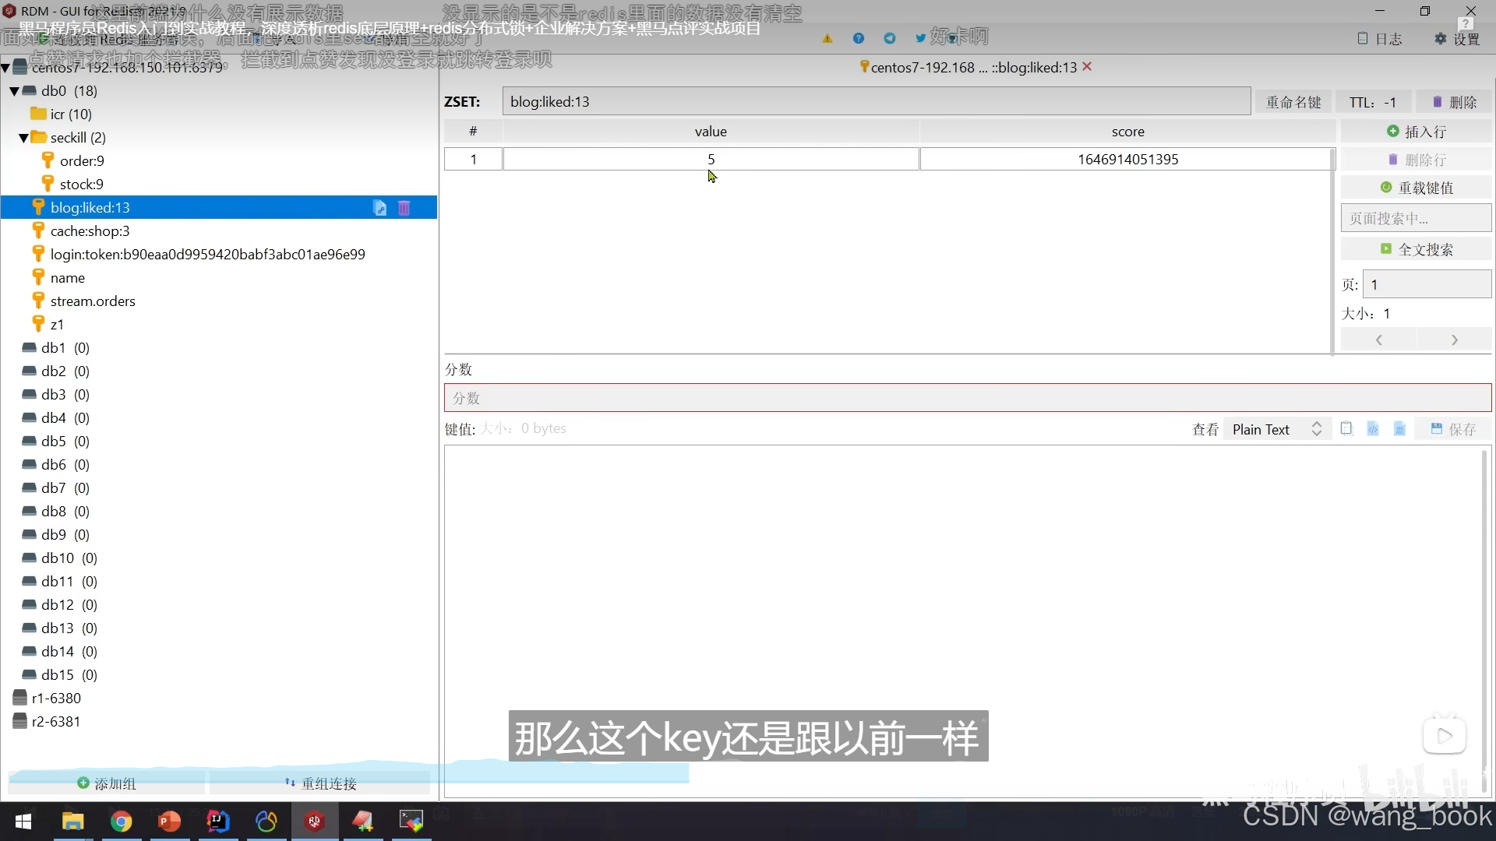Click the 重命名键 rename key button
1496x841 pixels.
[1294, 102]
